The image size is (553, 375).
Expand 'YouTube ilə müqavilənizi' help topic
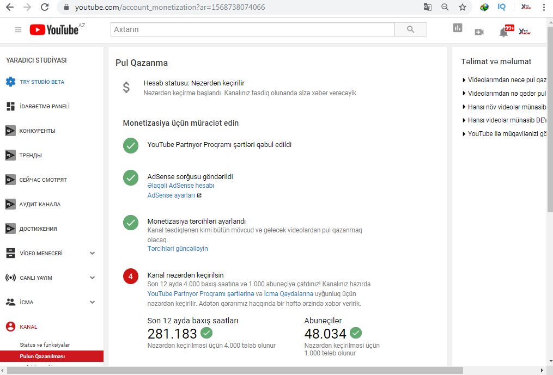coord(505,134)
